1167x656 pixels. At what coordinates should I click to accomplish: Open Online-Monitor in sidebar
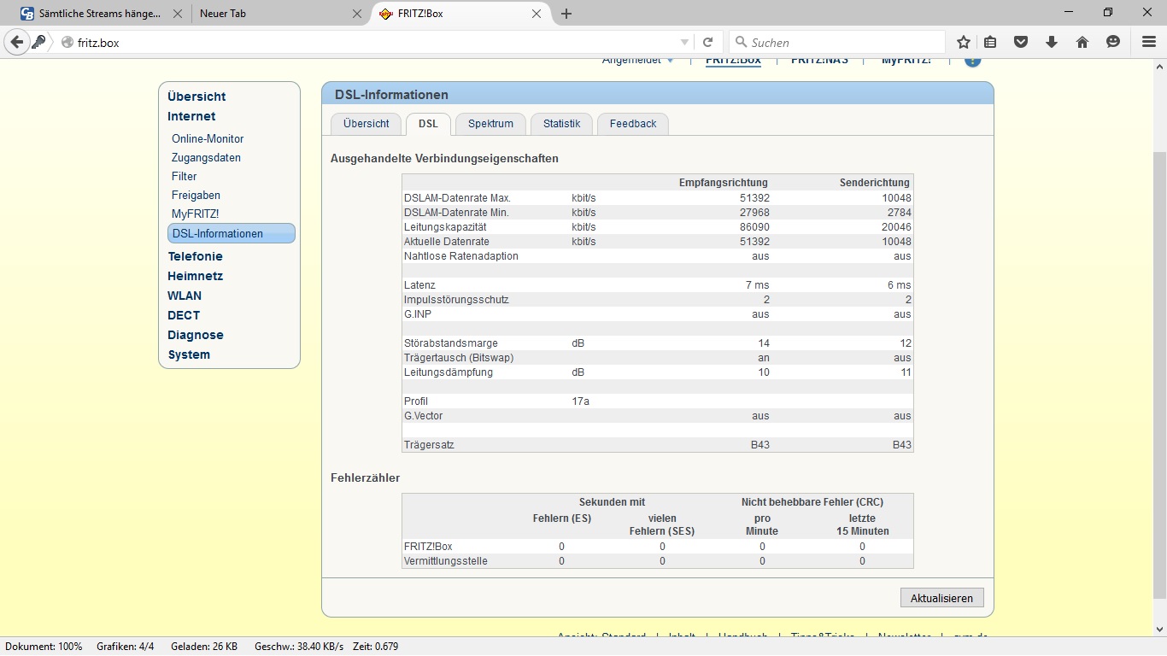coord(208,138)
